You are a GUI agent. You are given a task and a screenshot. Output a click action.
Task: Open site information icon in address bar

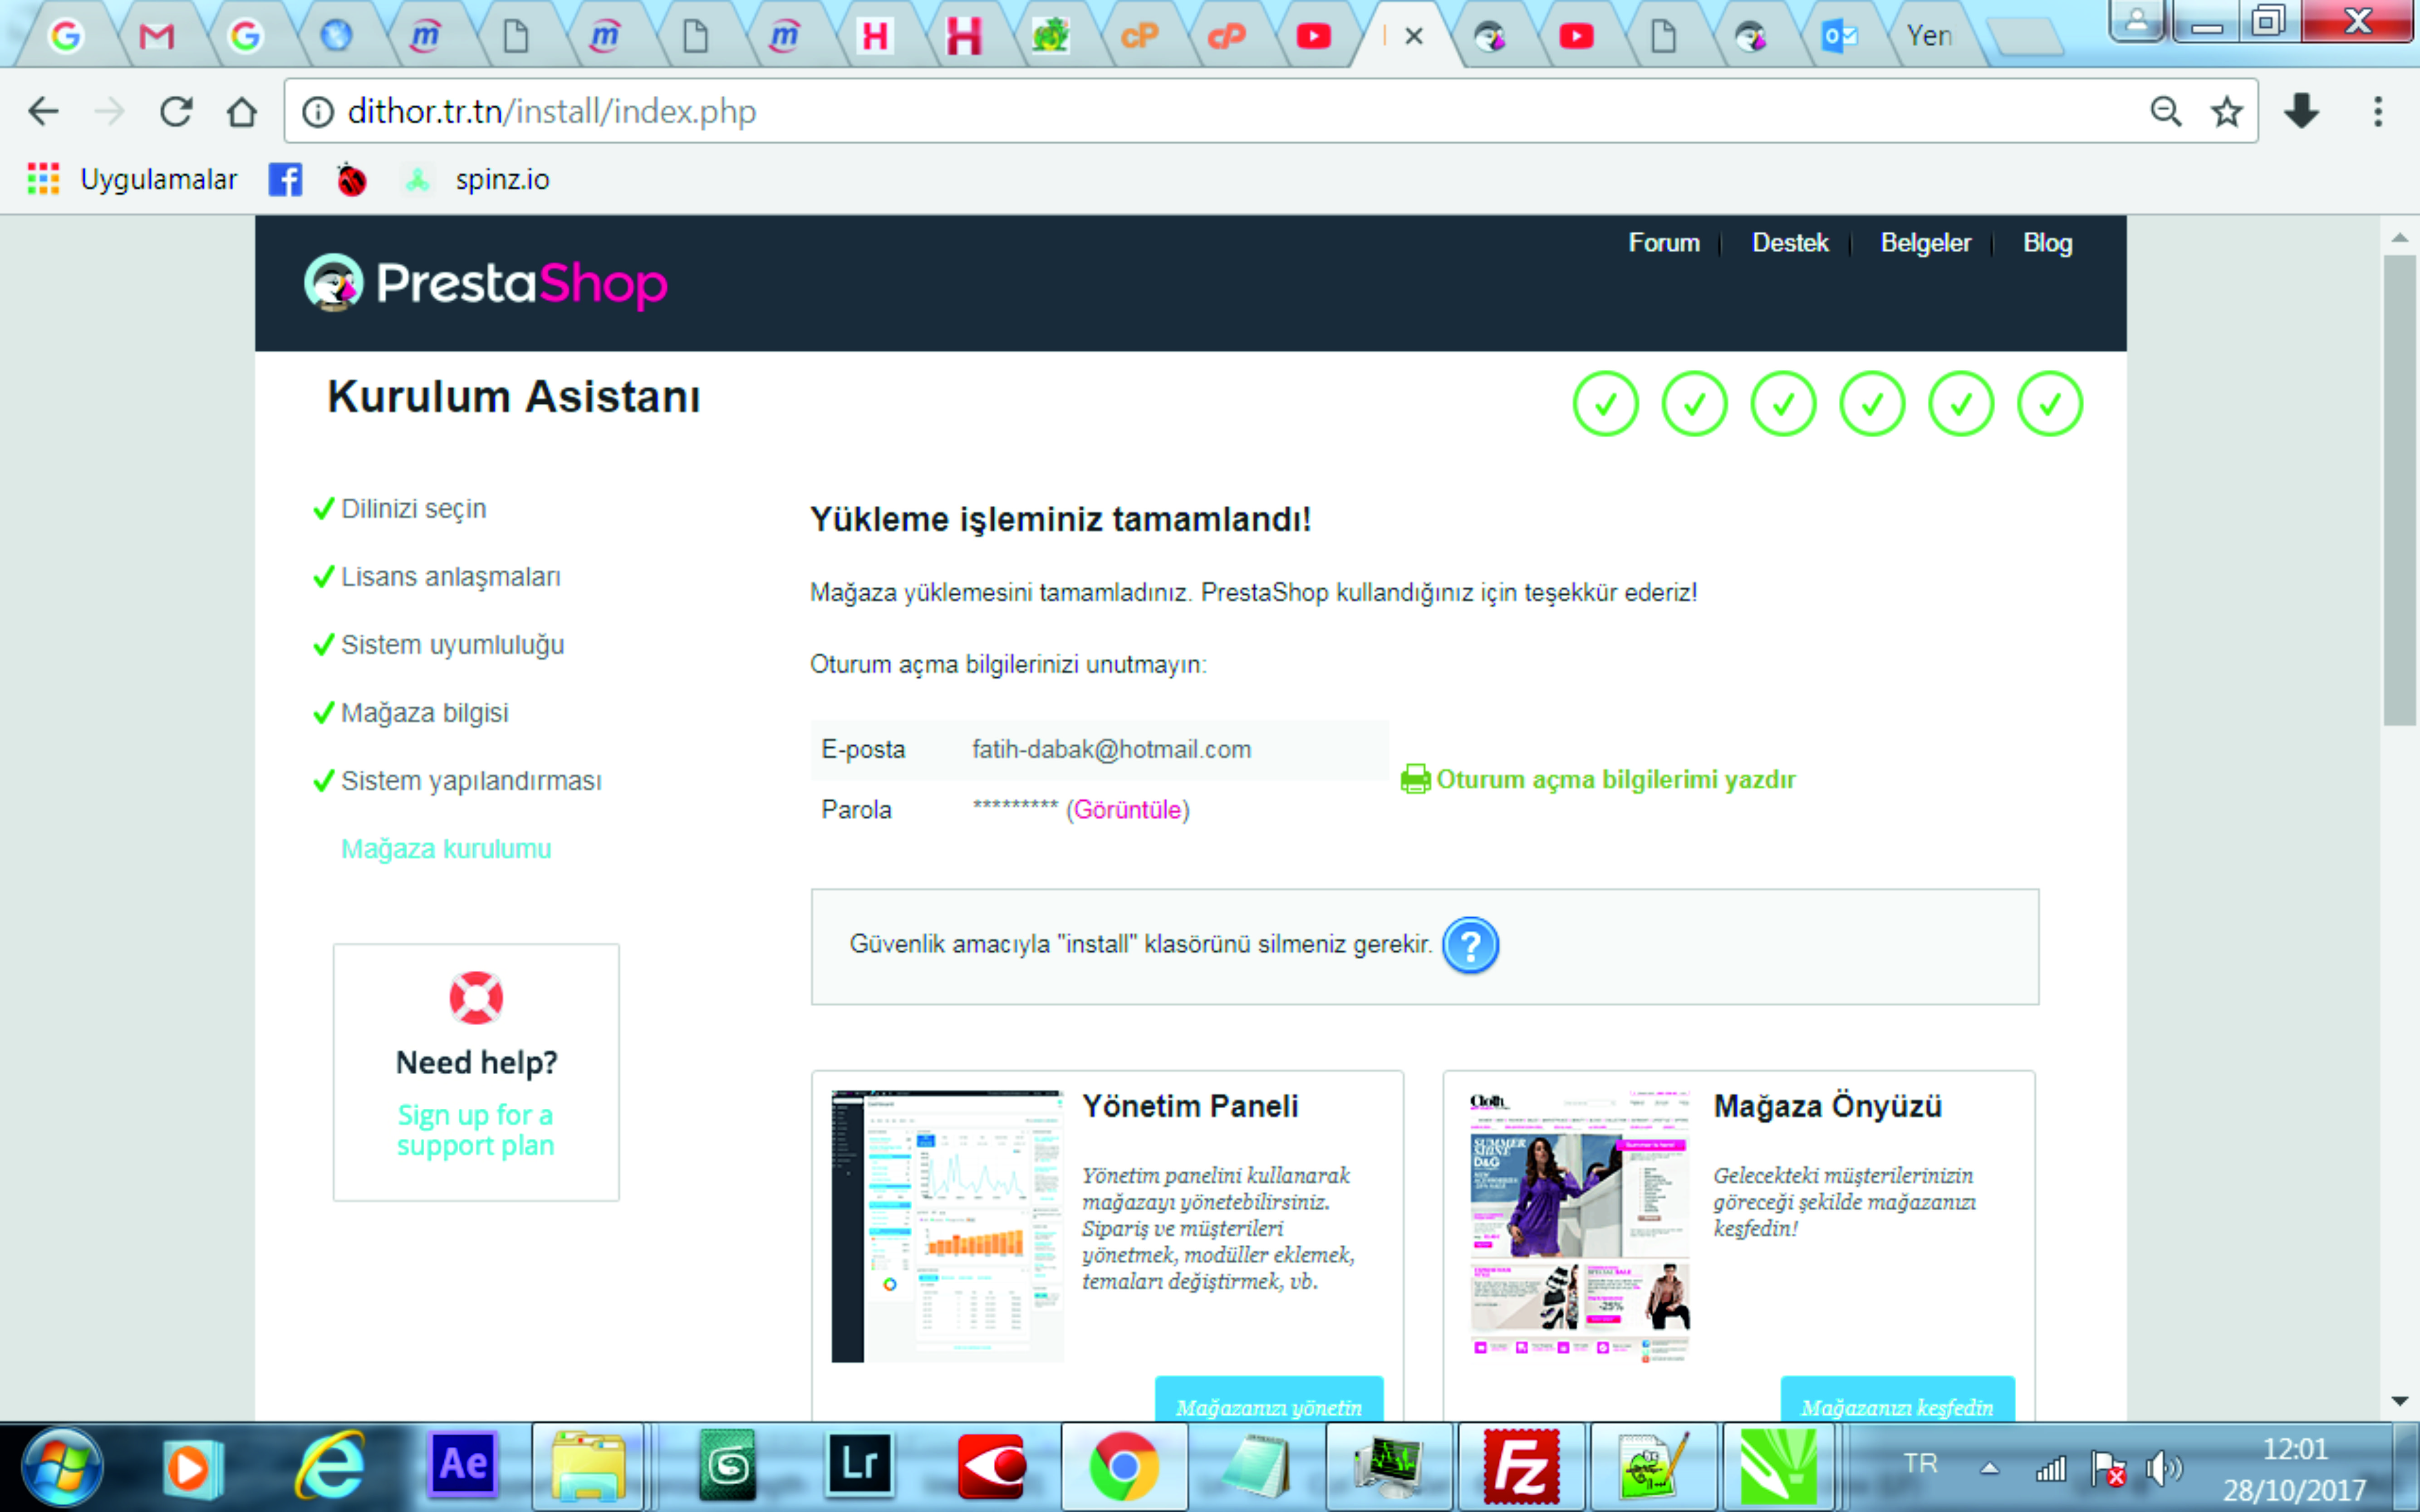(x=318, y=112)
